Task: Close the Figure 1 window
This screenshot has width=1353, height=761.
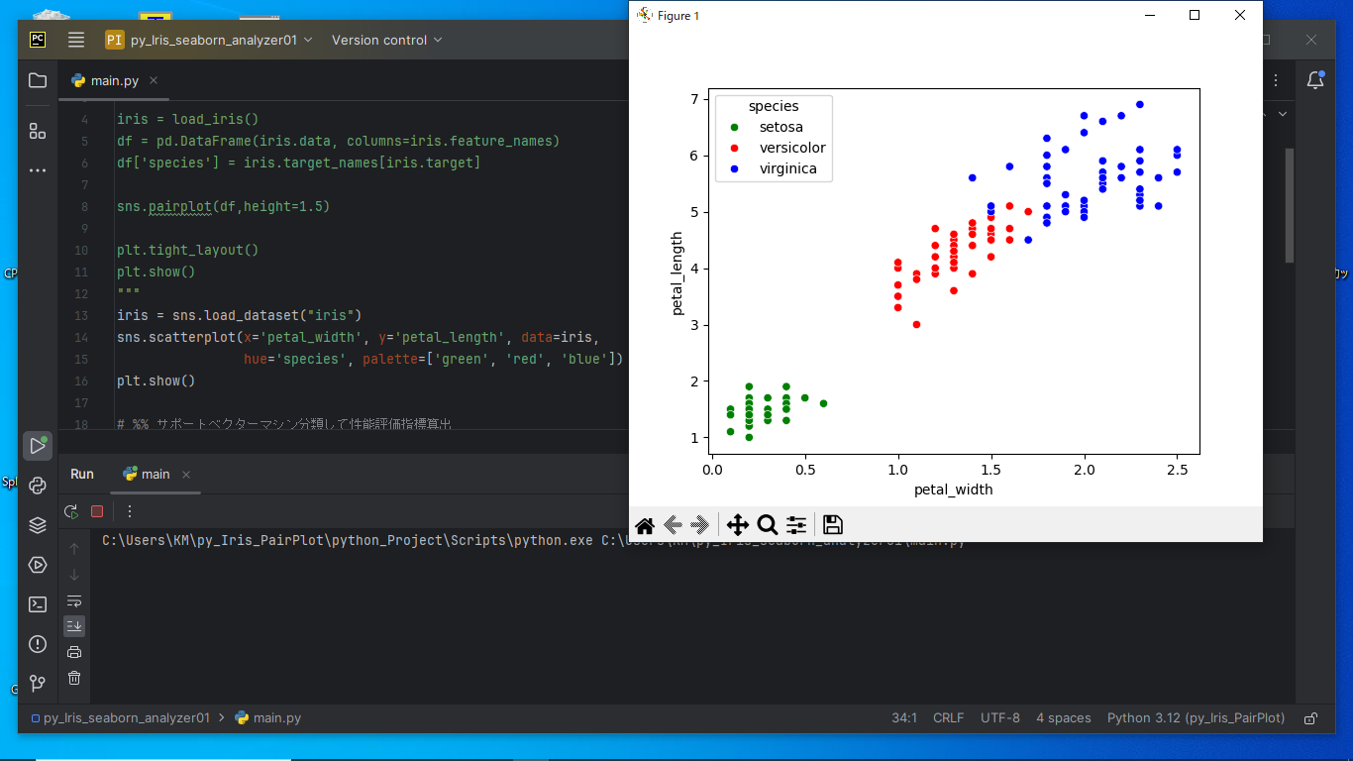Action: click(x=1239, y=15)
